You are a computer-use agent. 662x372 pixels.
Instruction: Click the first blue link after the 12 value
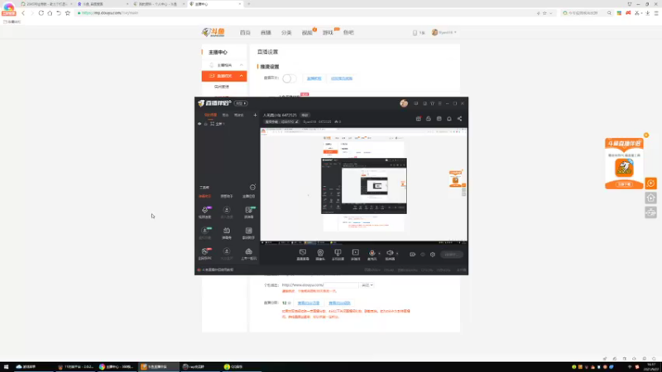308,303
